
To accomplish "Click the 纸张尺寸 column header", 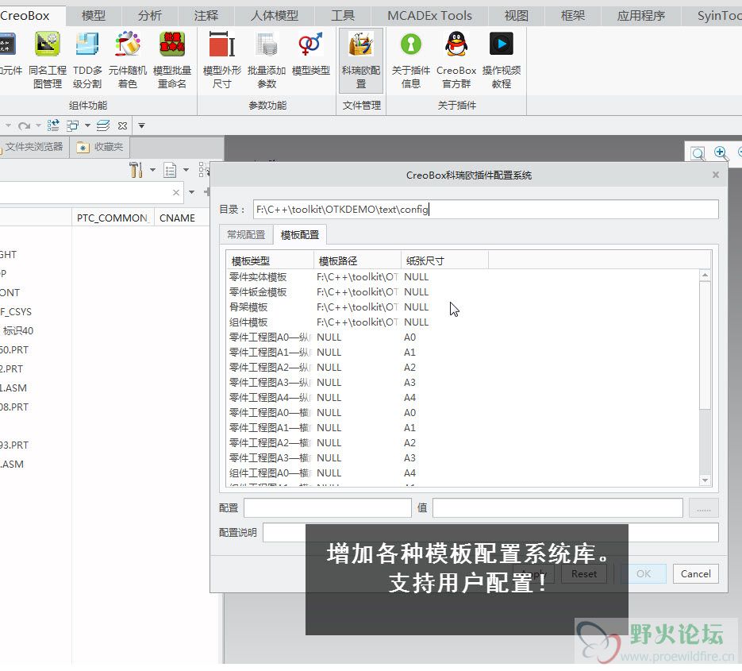I will pyautogui.click(x=445, y=260).
